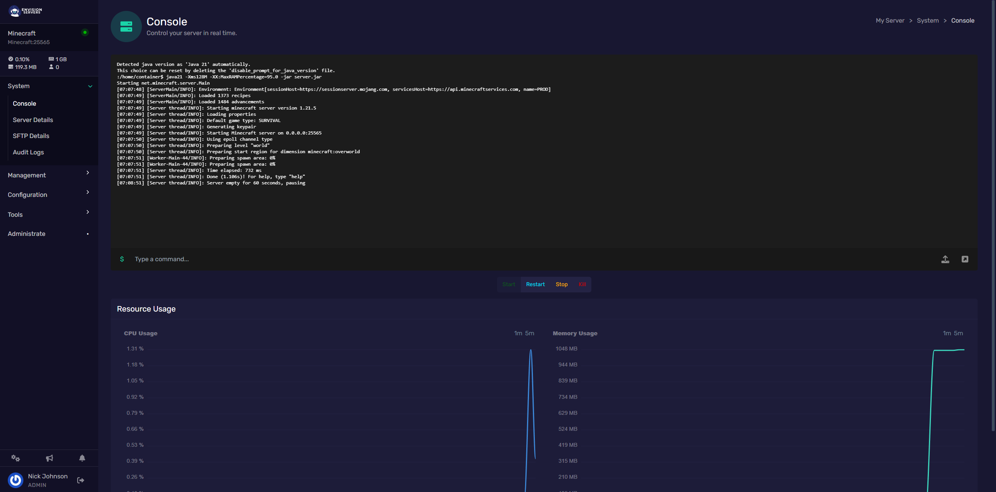This screenshot has height=492, width=996.
Task: Click the Console breadcrumb
Action: 962,21
